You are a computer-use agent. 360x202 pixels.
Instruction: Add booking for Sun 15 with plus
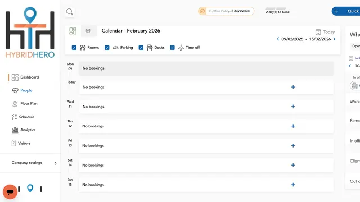coord(293,185)
